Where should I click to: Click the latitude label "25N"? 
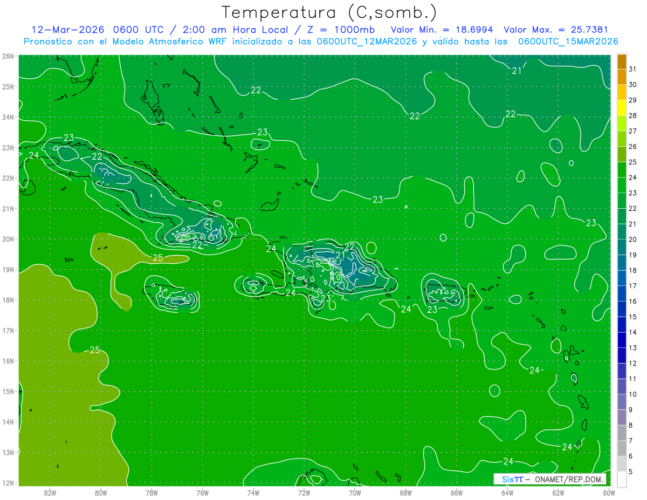[x=8, y=87]
